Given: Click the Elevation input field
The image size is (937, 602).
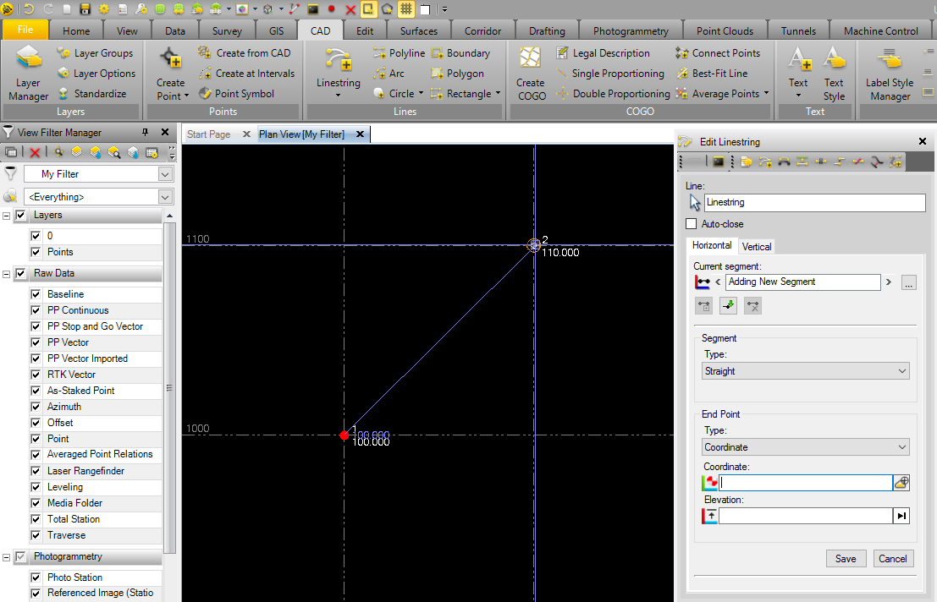Looking at the screenshot, I should 805,516.
